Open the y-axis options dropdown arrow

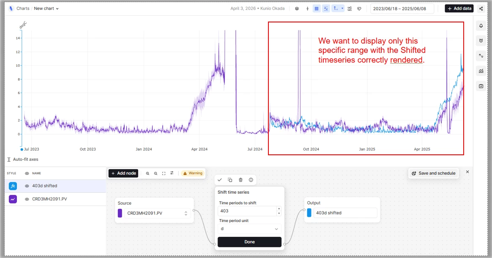click(342, 9)
